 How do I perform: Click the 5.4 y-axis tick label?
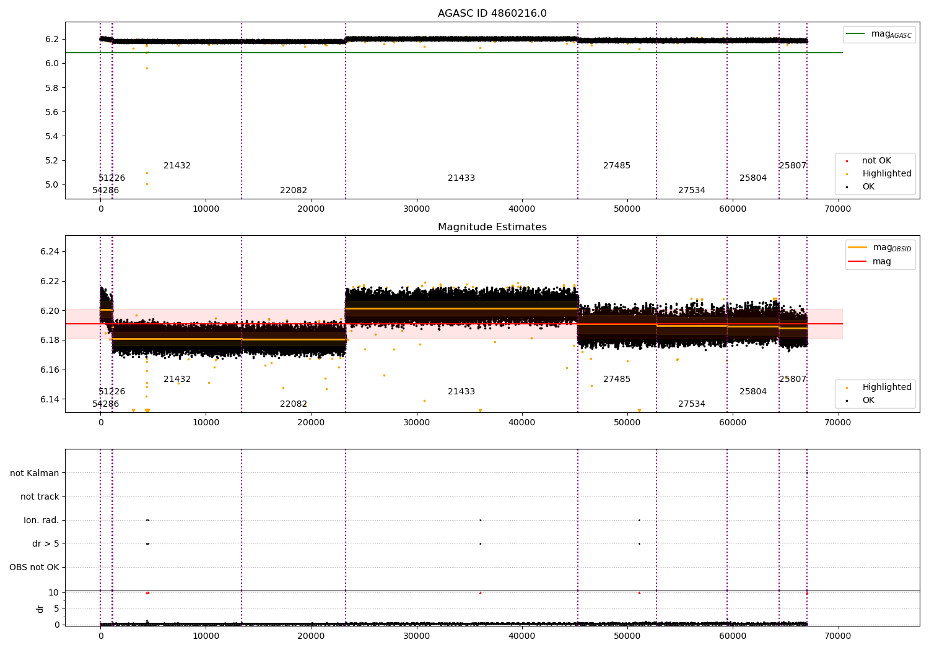[x=52, y=136]
